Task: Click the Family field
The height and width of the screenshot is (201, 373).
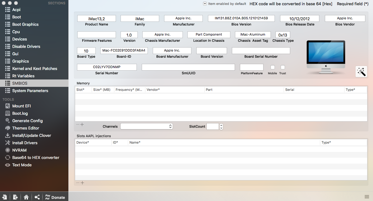Action: pos(140,18)
